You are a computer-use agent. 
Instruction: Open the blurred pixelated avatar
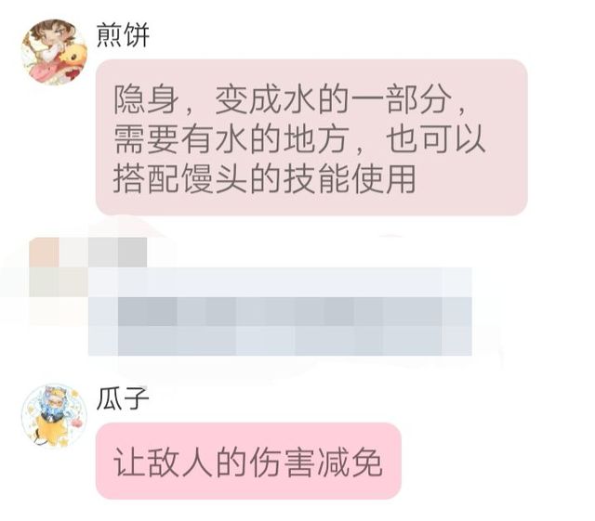tap(59, 282)
